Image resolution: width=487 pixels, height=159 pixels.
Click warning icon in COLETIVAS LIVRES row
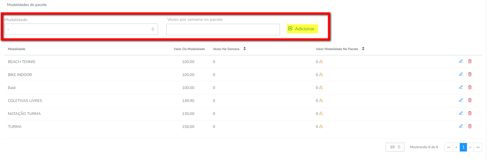[321, 101]
